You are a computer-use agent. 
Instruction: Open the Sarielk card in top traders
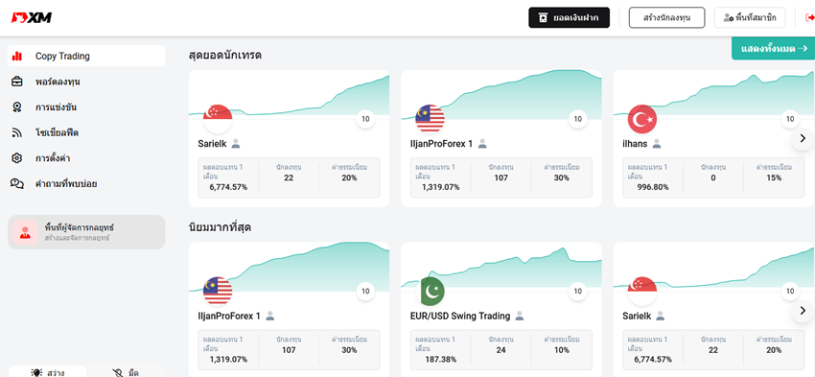click(289, 138)
